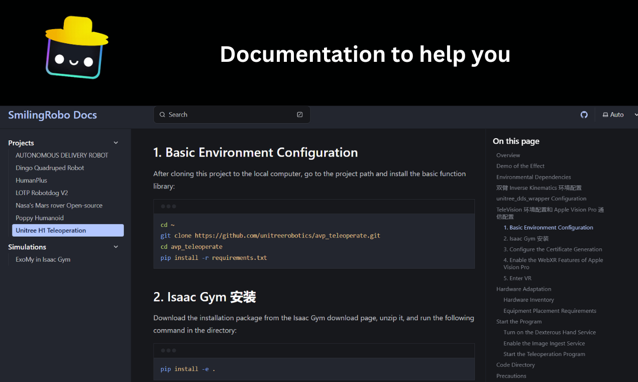Focus the Search input field
This screenshot has height=382, width=638.
coord(232,115)
